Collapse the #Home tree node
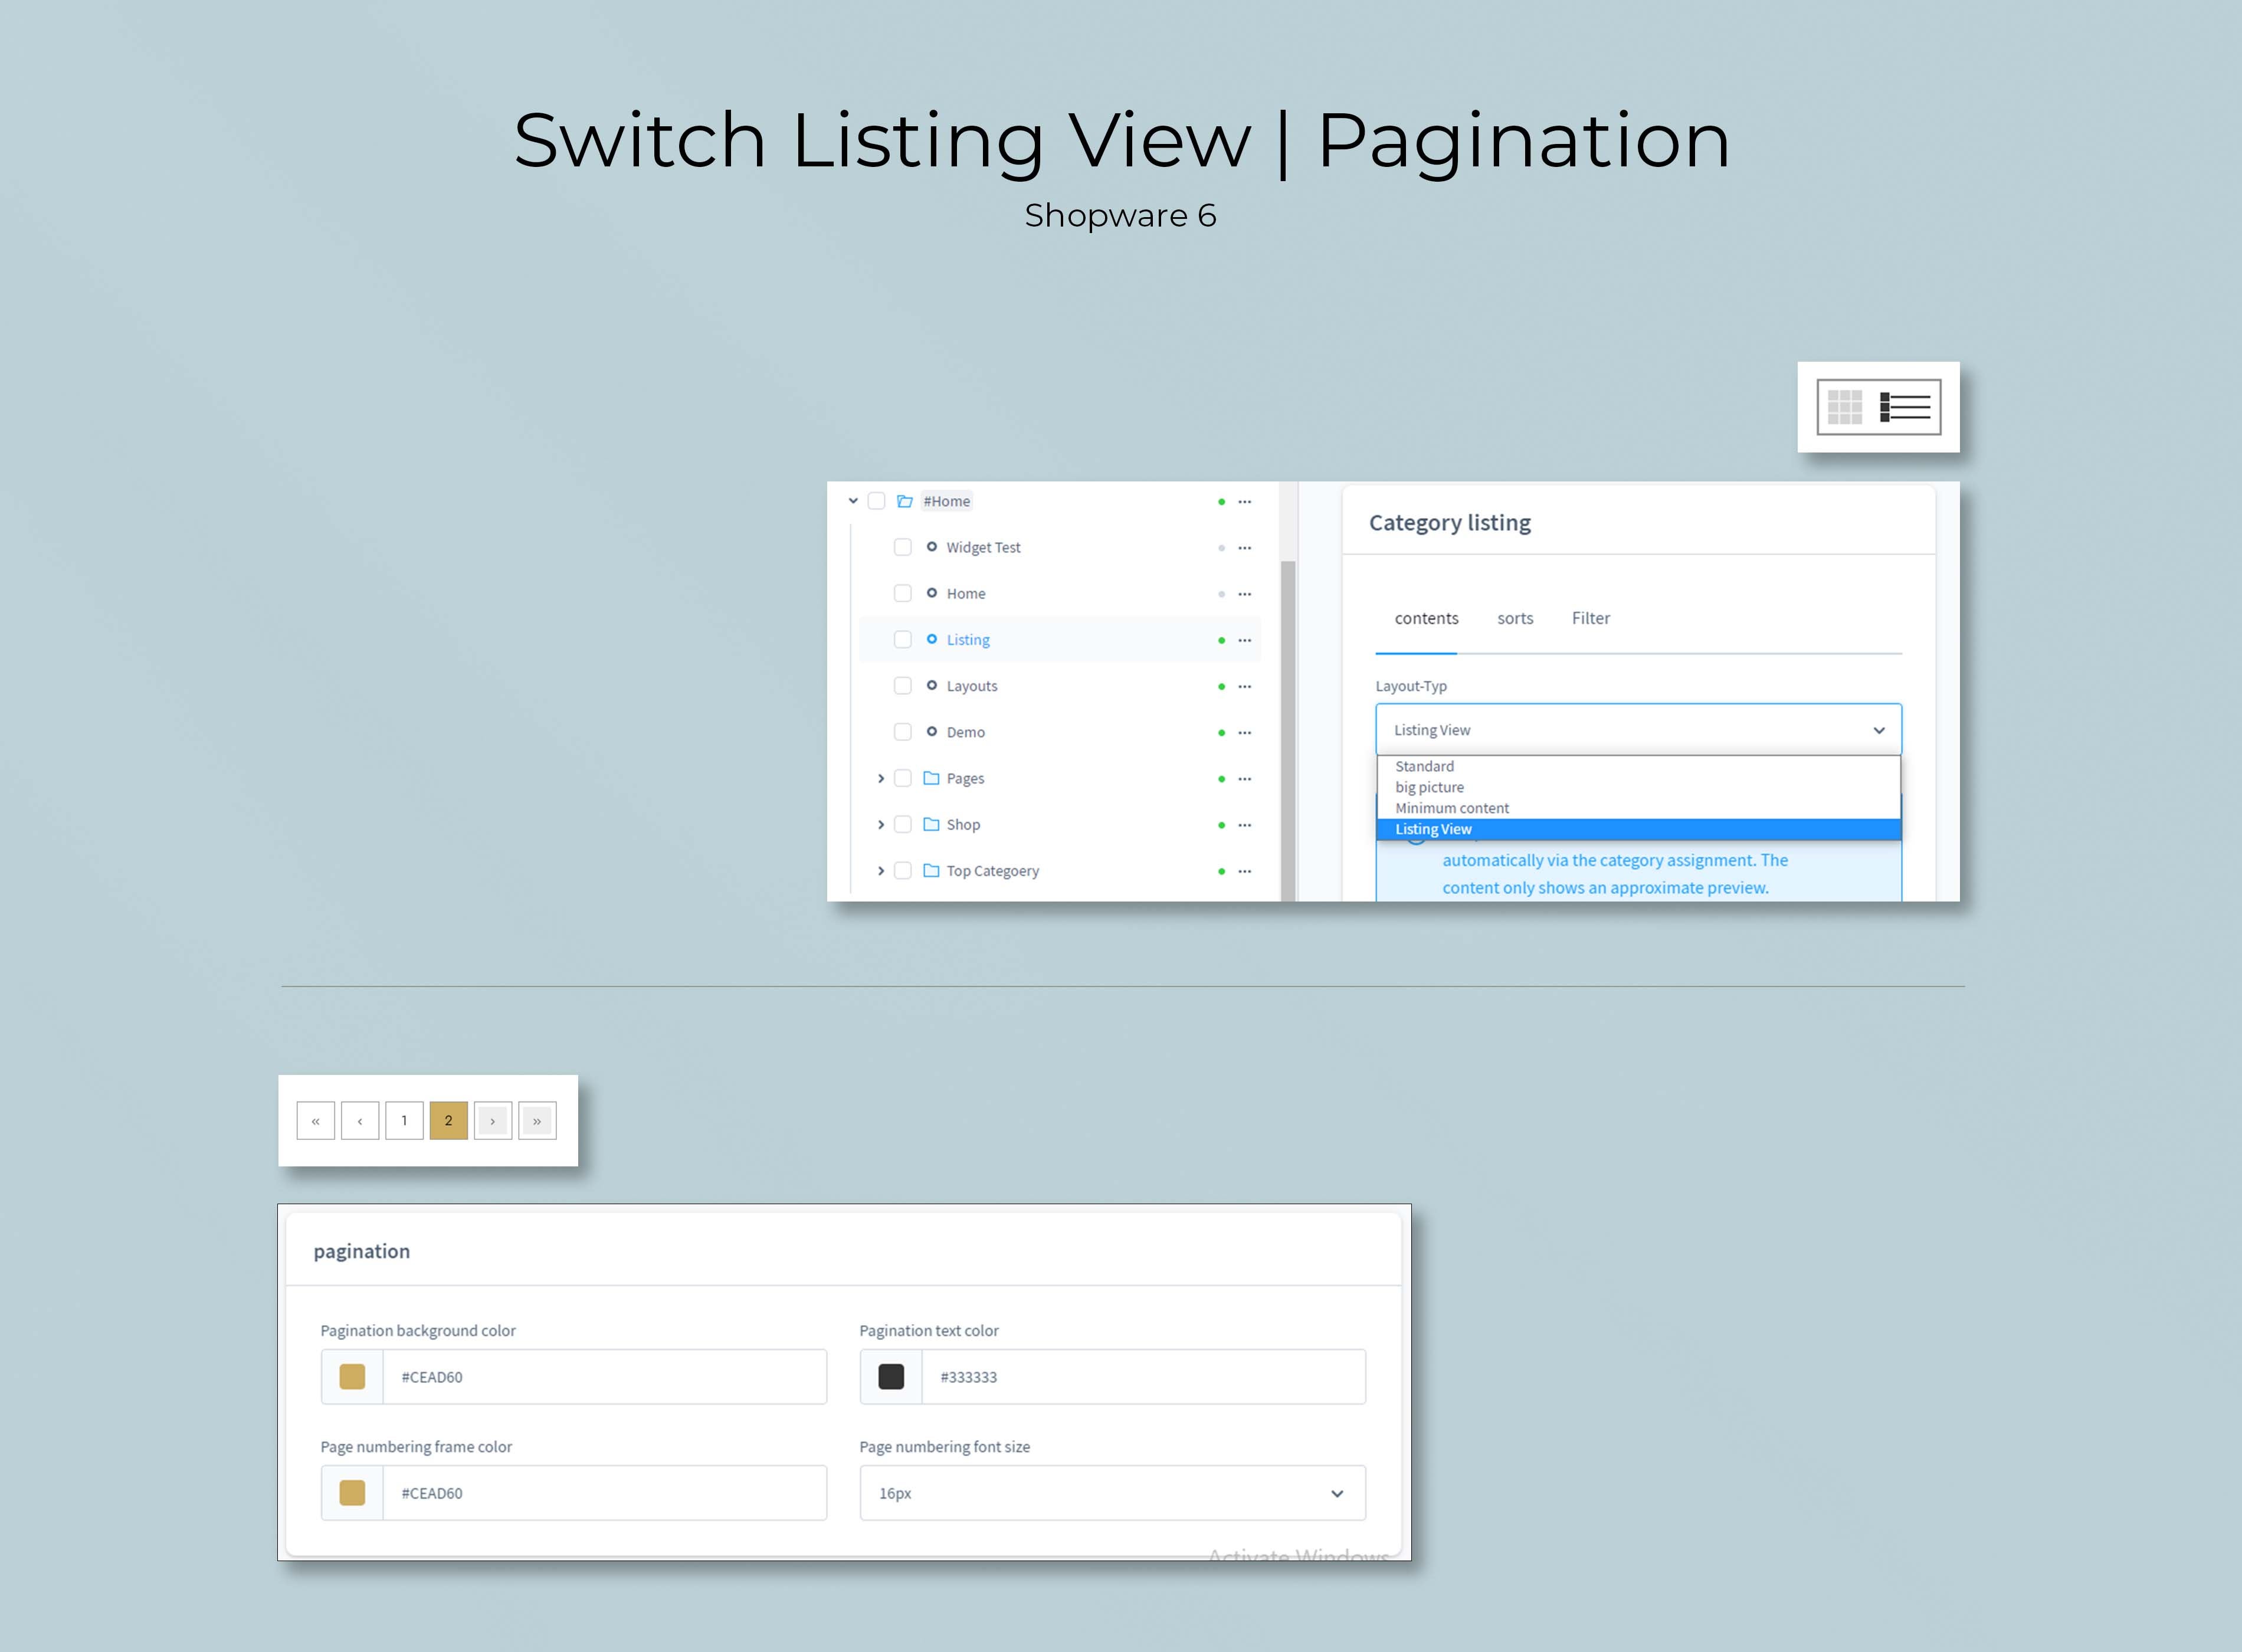The width and height of the screenshot is (2242, 1652). [x=853, y=501]
